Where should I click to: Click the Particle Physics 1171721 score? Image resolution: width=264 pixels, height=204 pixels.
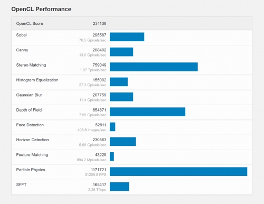(99, 170)
